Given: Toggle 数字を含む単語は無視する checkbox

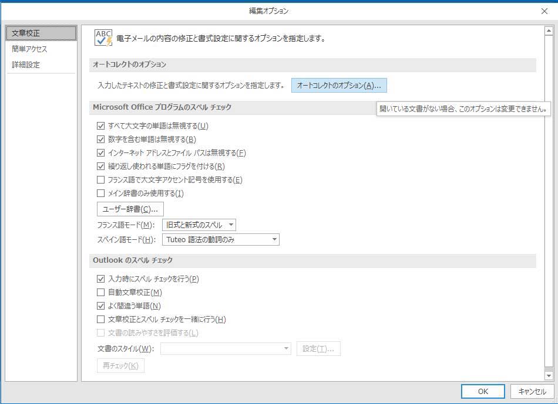Looking at the screenshot, I should [100, 139].
